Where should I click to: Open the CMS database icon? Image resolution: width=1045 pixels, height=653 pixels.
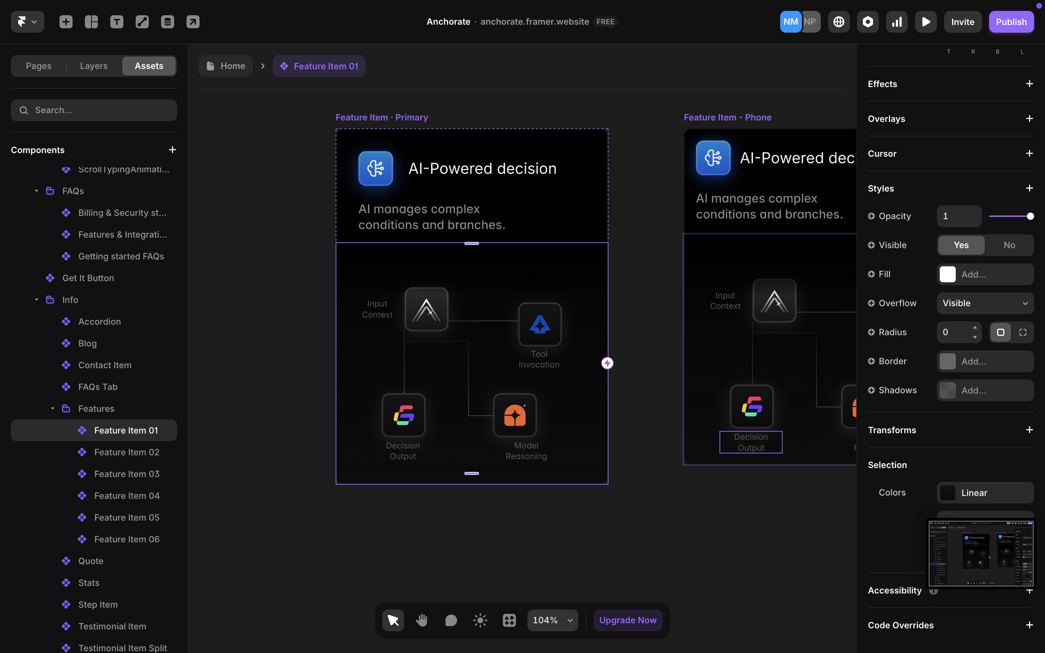(168, 22)
